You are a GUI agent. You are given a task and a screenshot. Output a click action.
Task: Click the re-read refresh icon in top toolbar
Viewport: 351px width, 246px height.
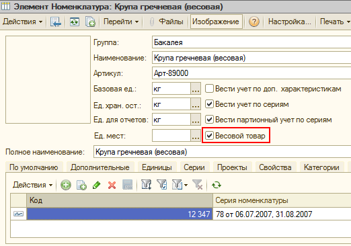75,22
